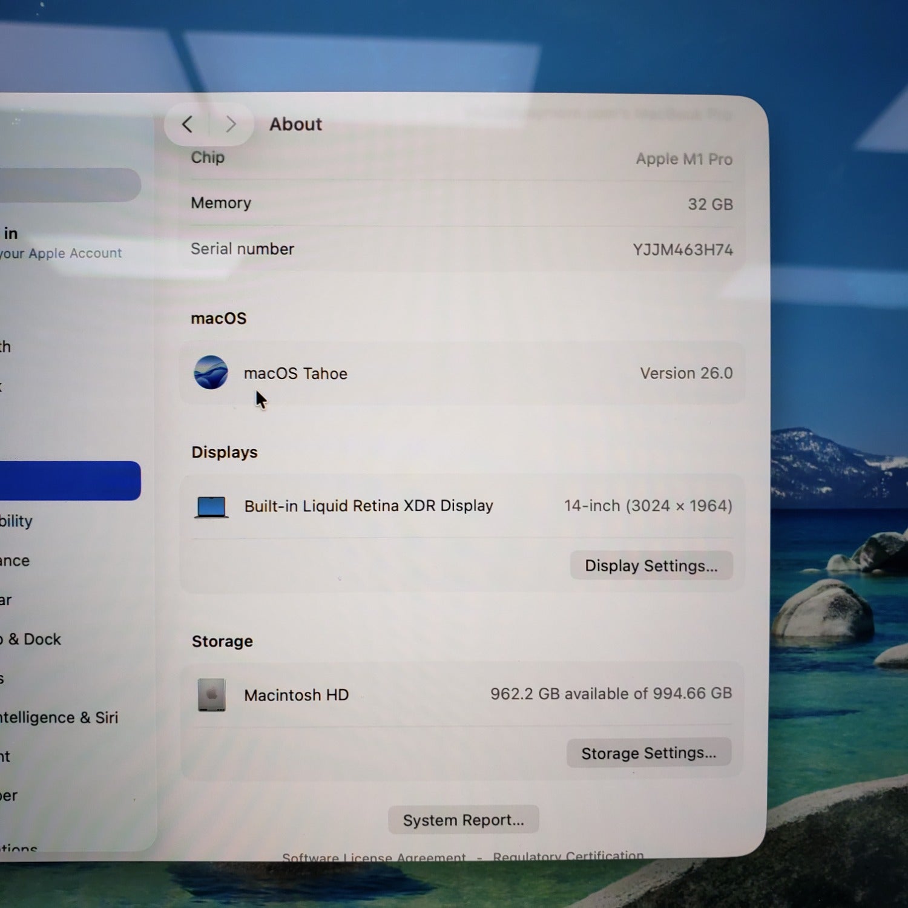Open Storage Settings
908x908 pixels.
[648, 753]
